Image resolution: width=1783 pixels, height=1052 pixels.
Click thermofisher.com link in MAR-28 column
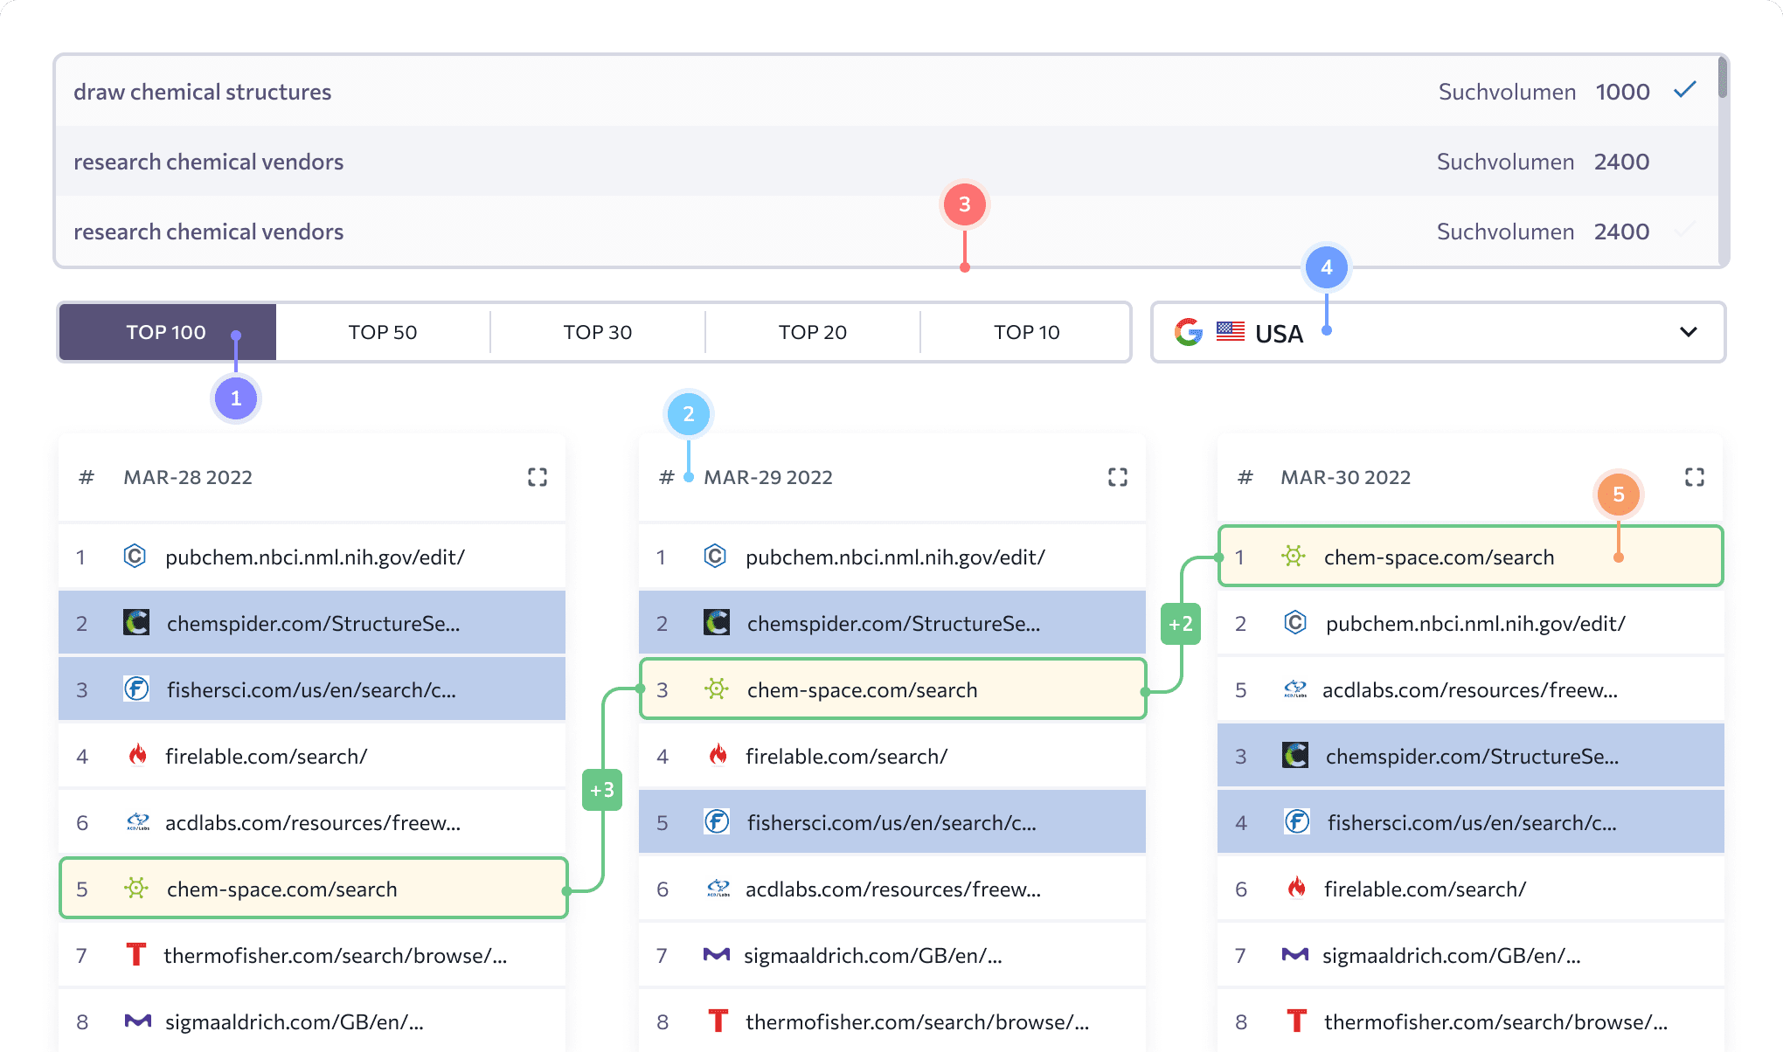point(335,956)
